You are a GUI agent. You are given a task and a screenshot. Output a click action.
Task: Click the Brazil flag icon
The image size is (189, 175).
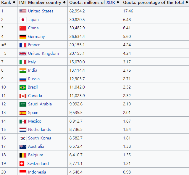point(23,87)
